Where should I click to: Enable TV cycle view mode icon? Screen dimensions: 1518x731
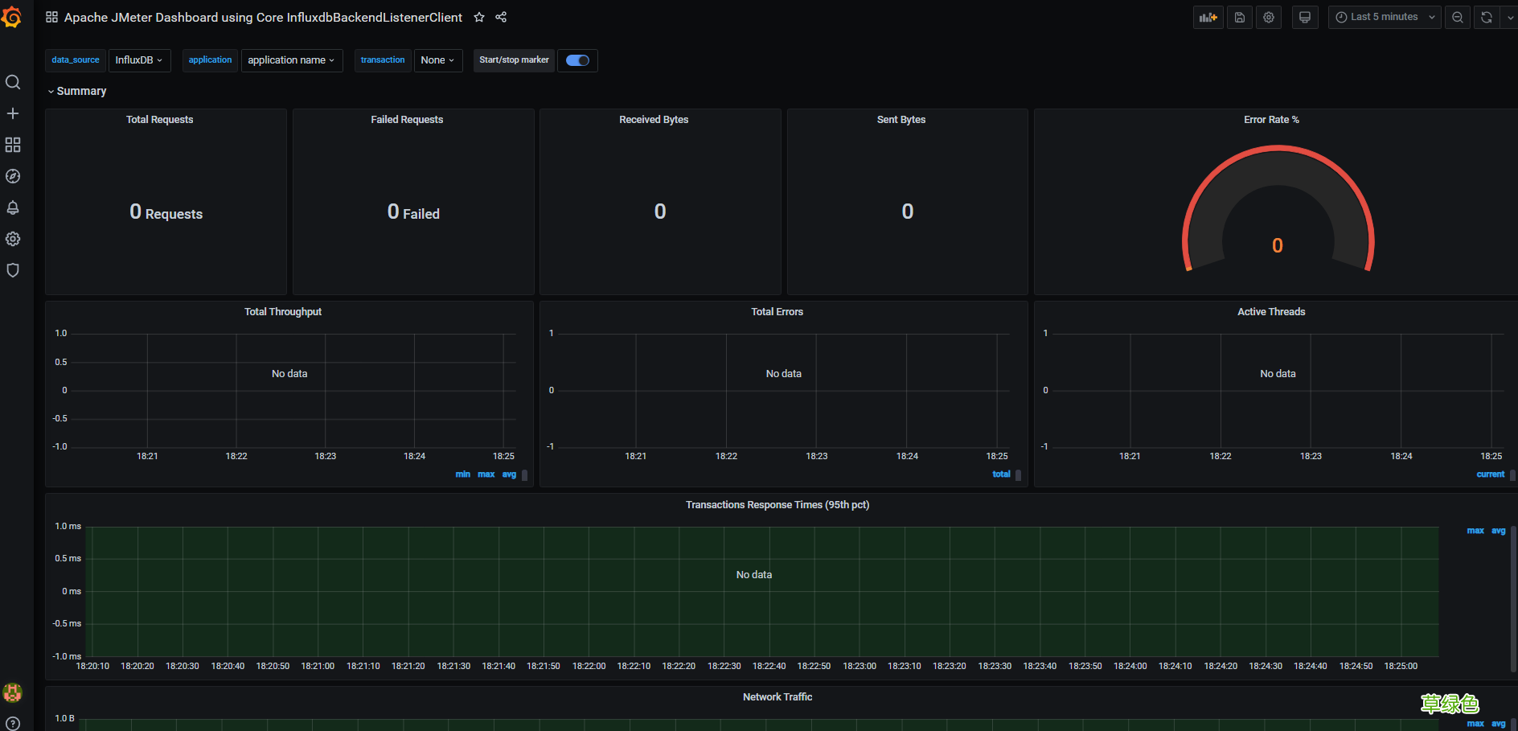coord(1305,17)
